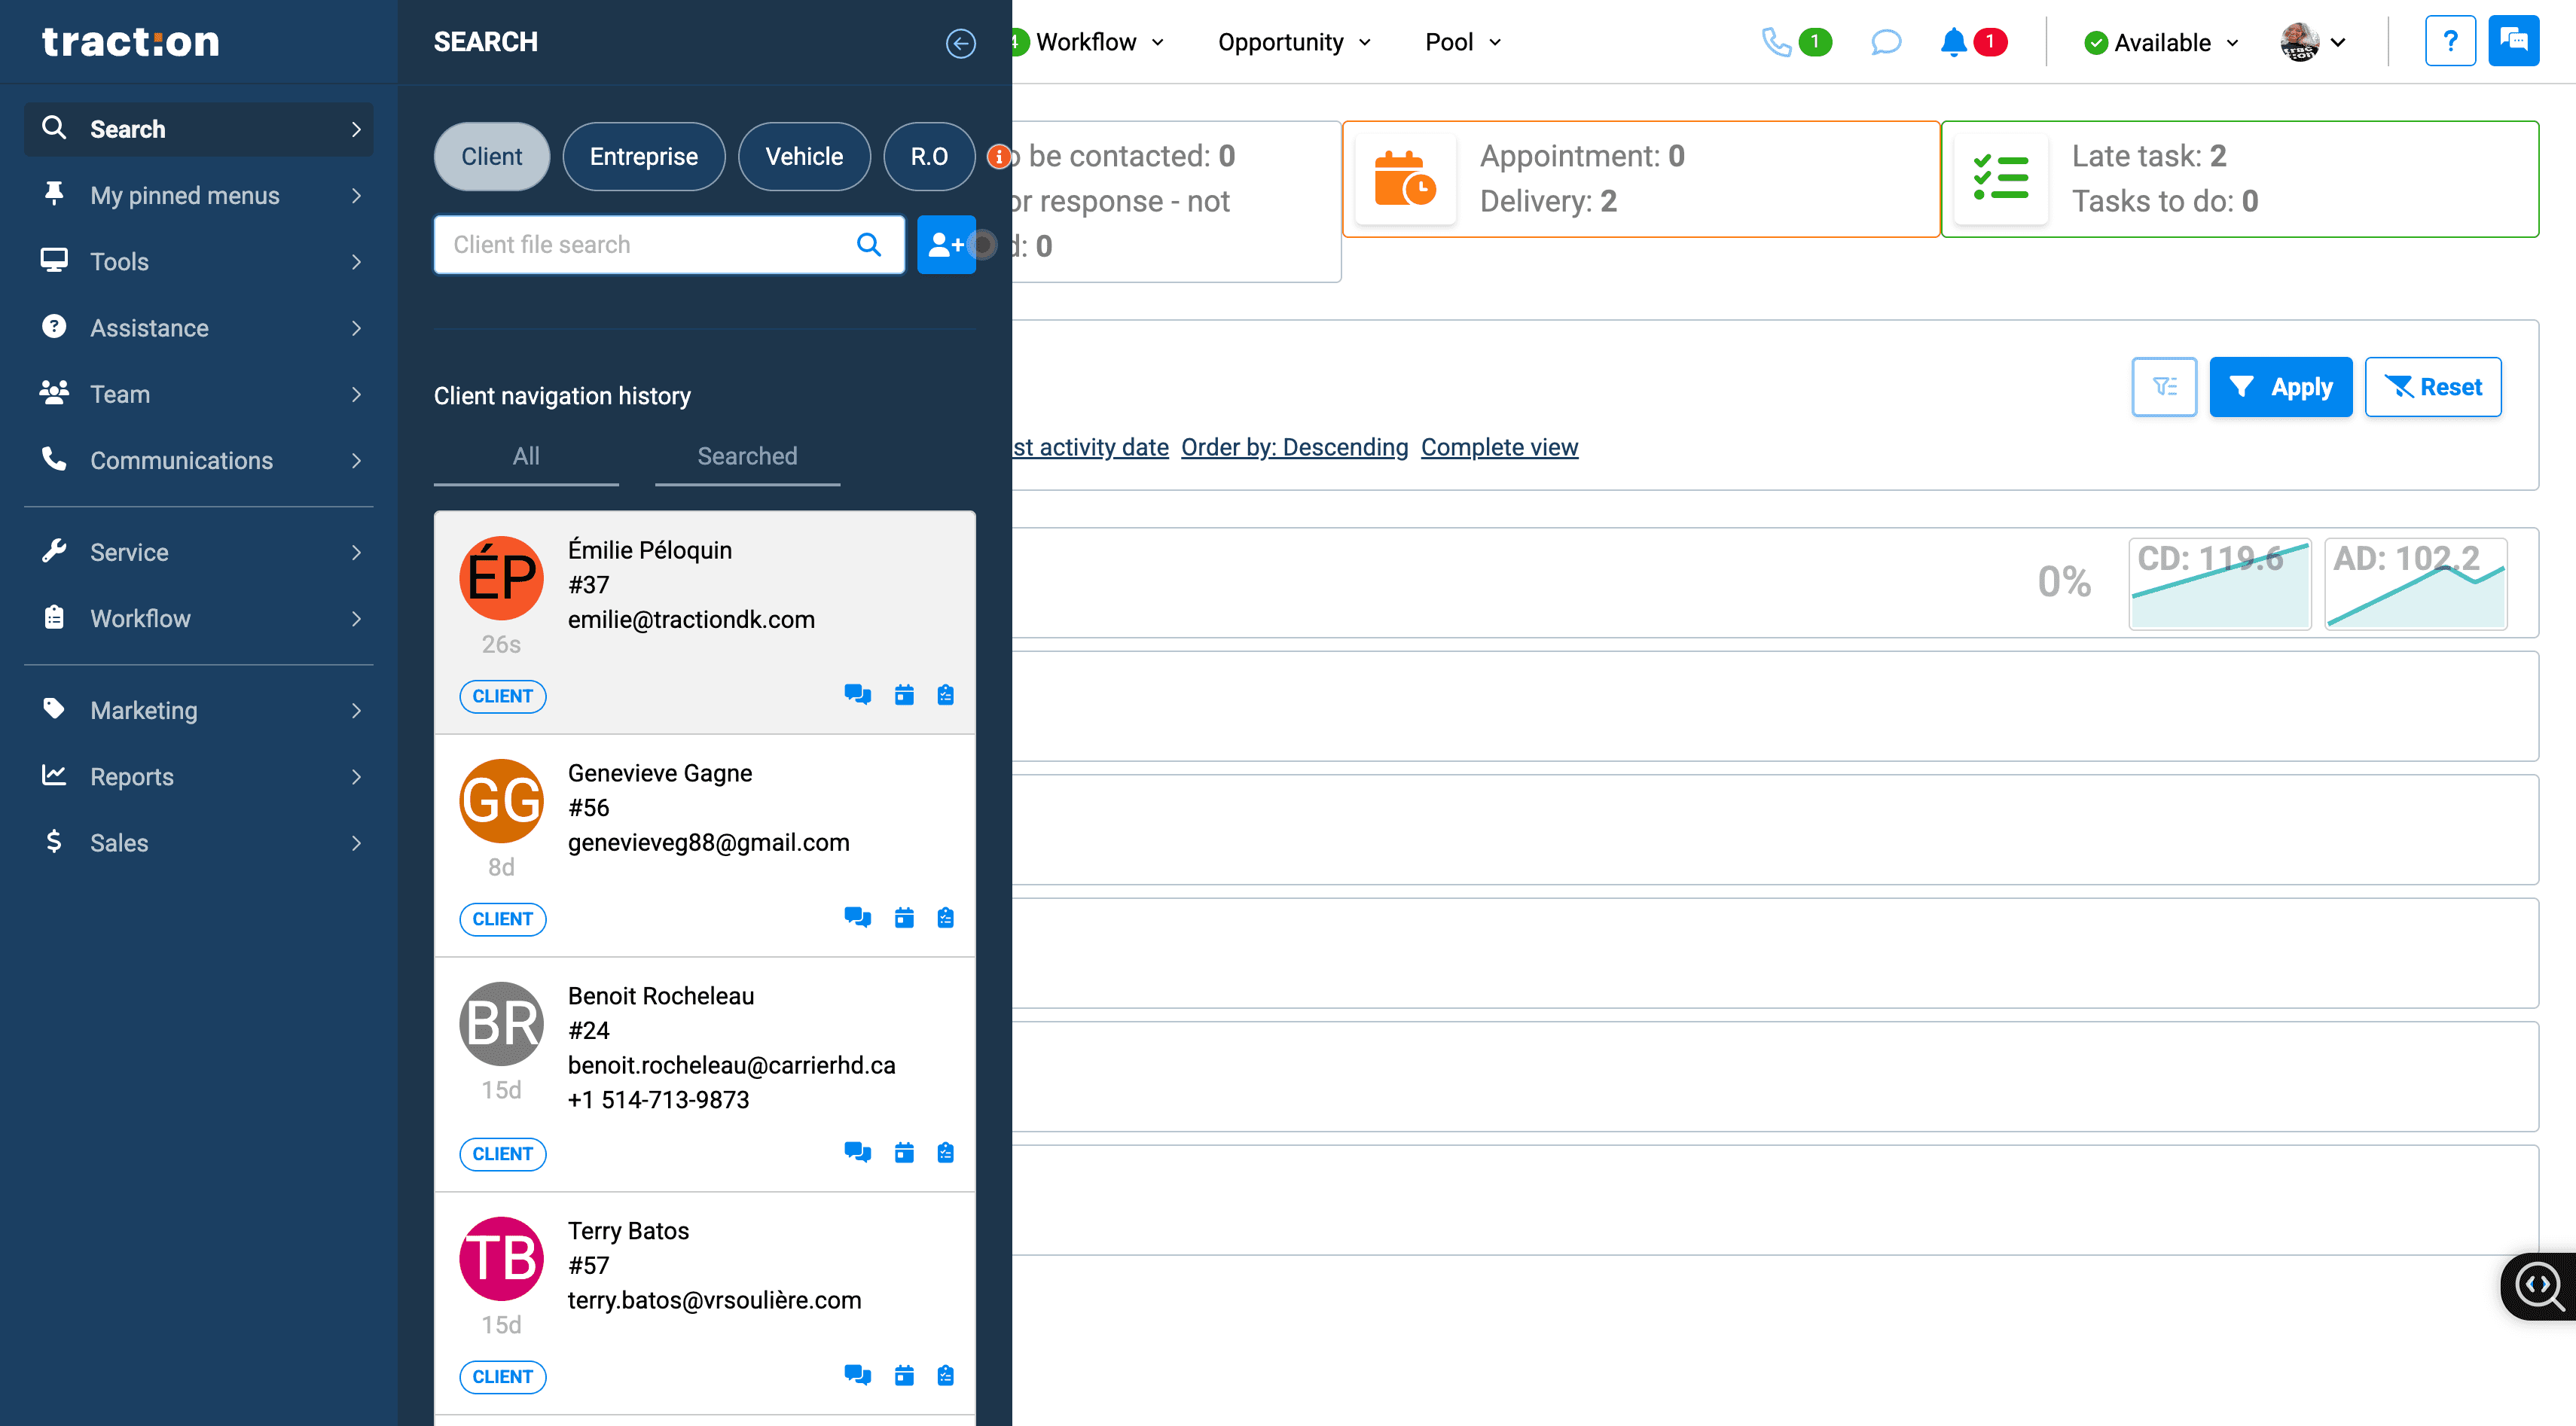Select the R.O search type pill
This screenshot has width=2576, height=1426.
click(929, 157)
